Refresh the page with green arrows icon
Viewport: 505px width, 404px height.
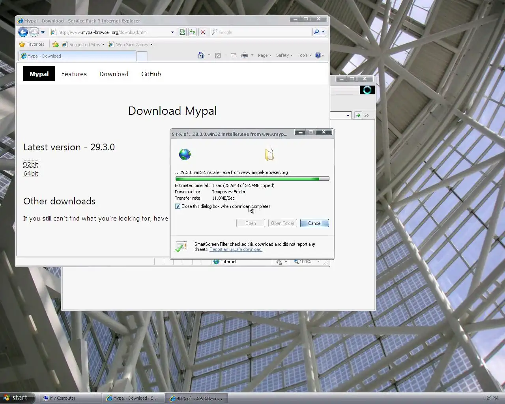(x=193, y=32)
